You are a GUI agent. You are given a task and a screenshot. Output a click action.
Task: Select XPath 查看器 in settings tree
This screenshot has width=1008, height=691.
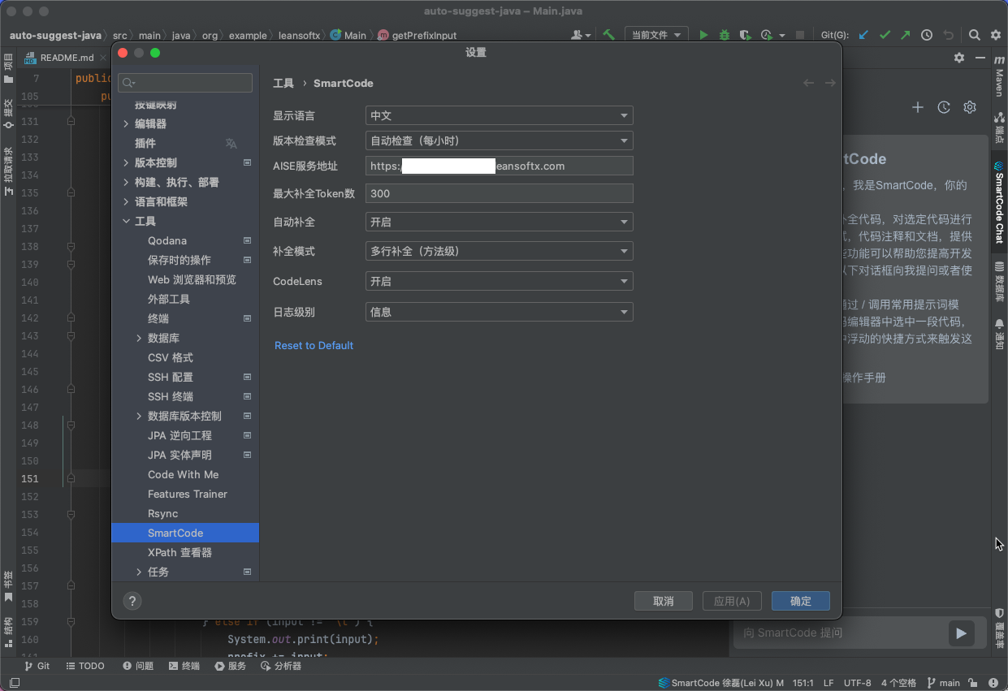(180, 552)
